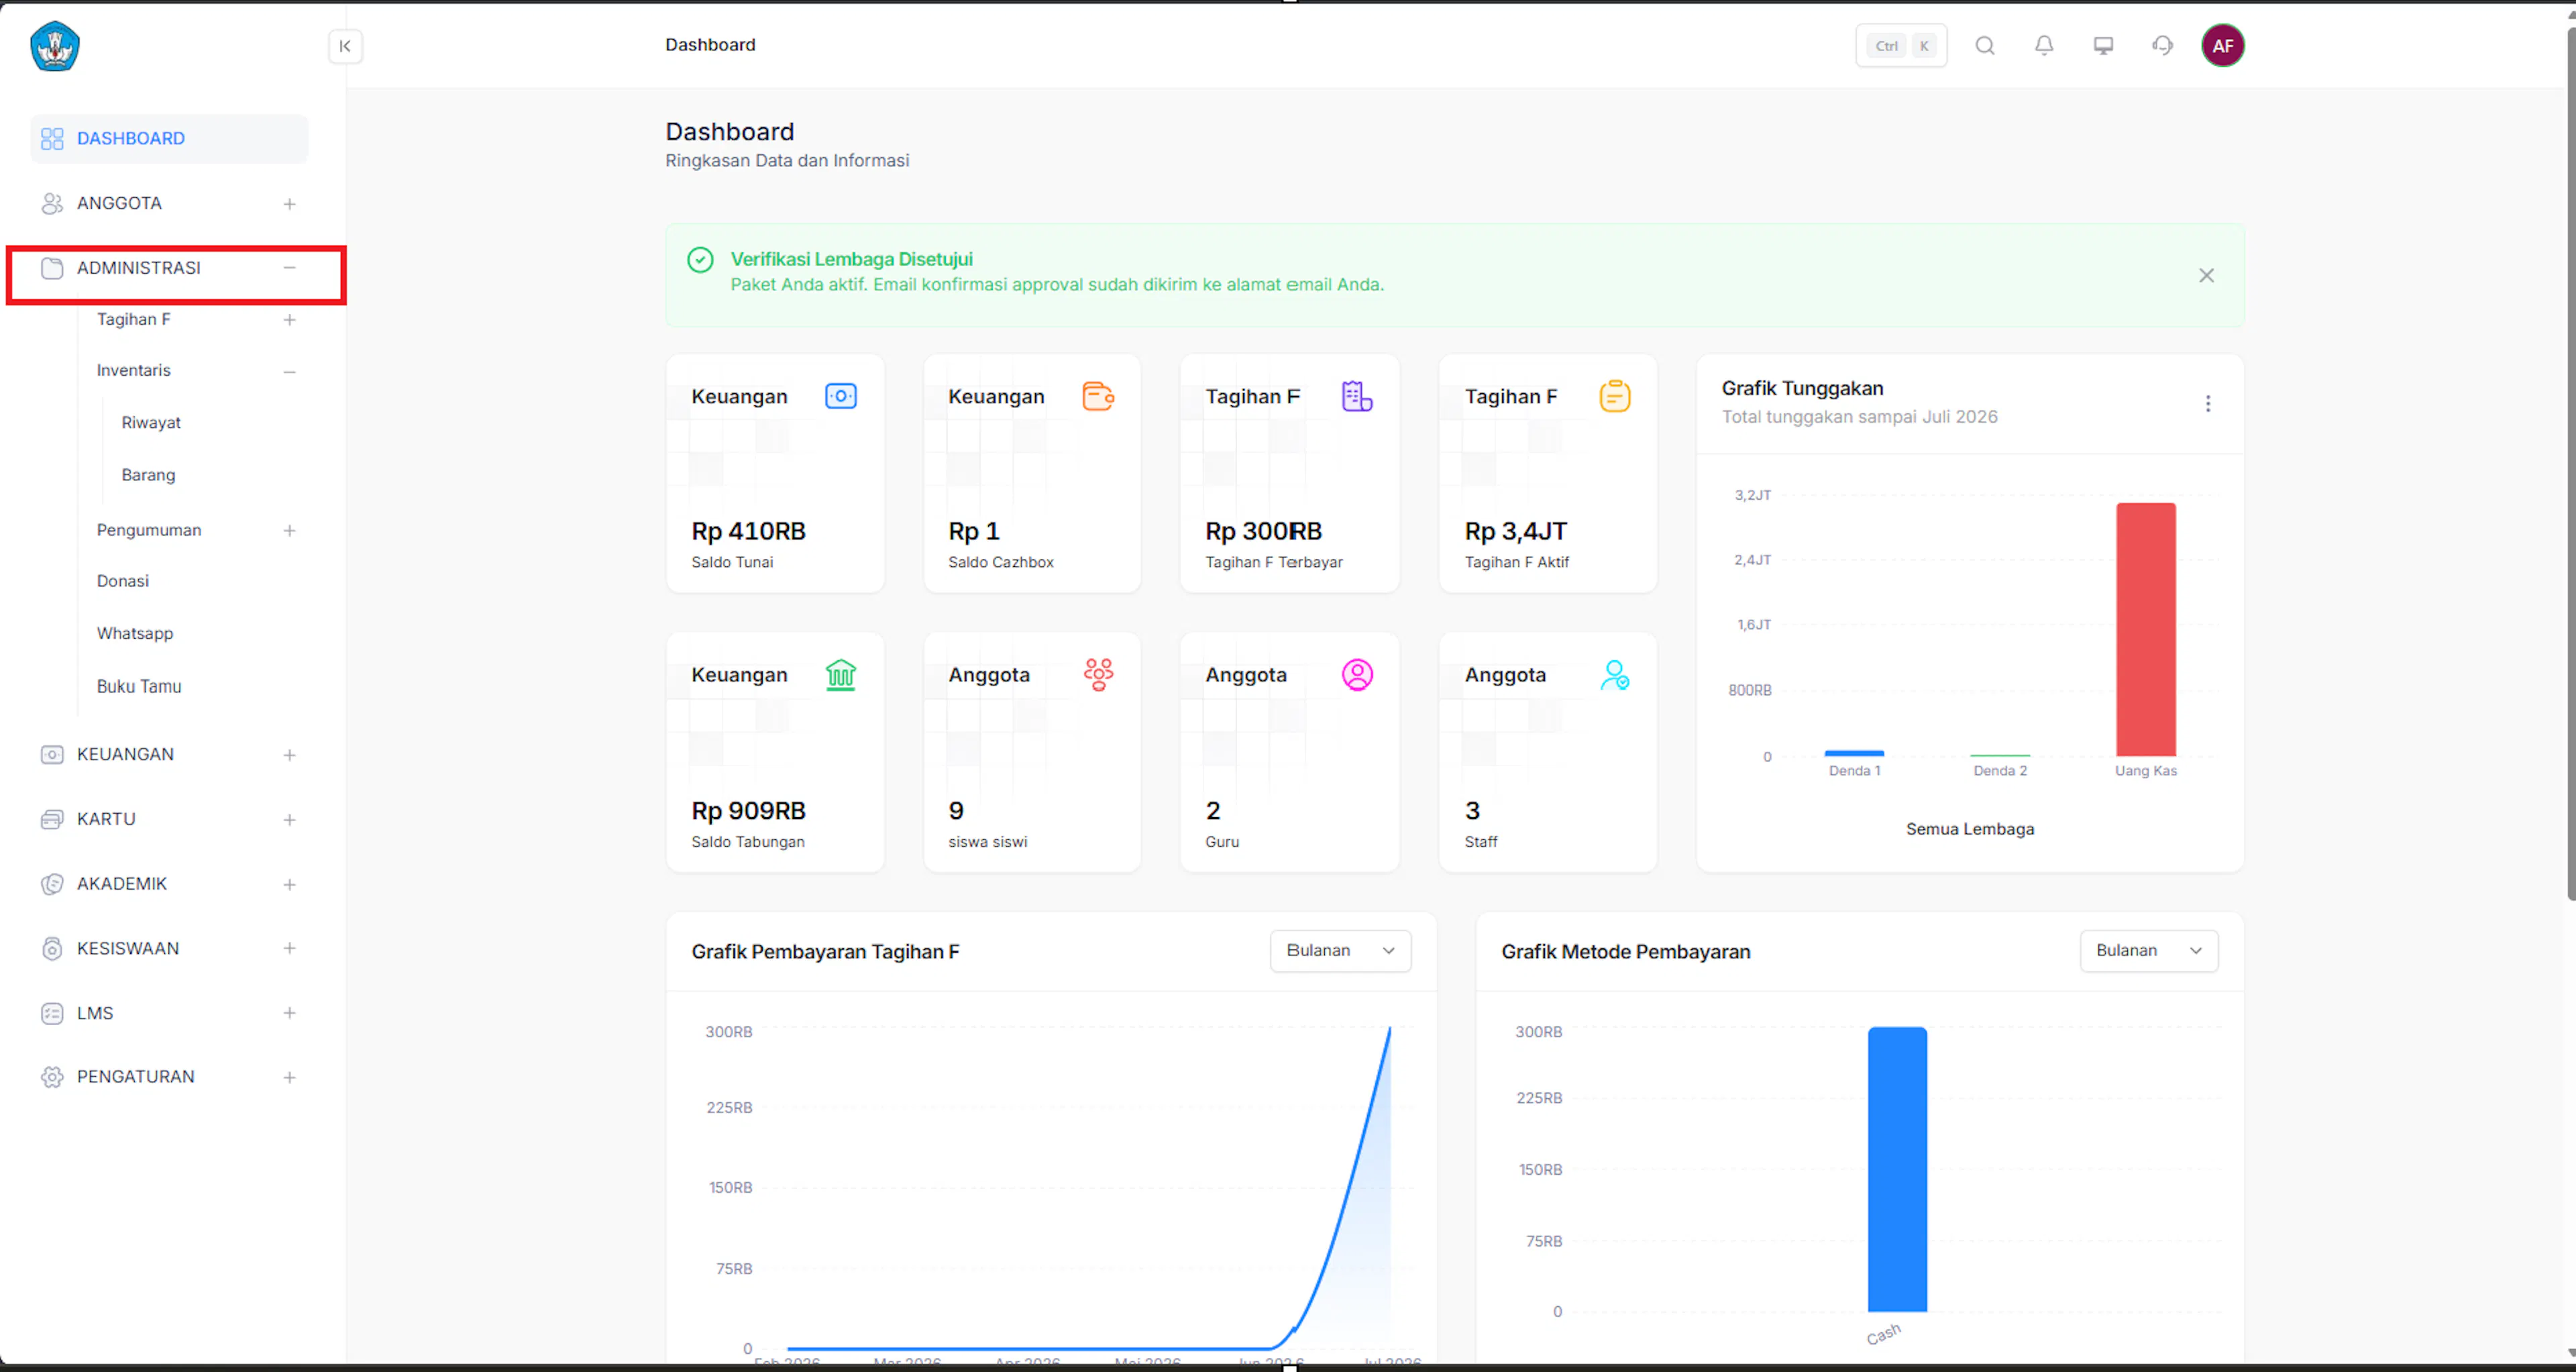Click the blue Cash bar in Grafik Metode Pembayaran
This screenshot has height=1372, width=2576.
click(1897, 1170)
